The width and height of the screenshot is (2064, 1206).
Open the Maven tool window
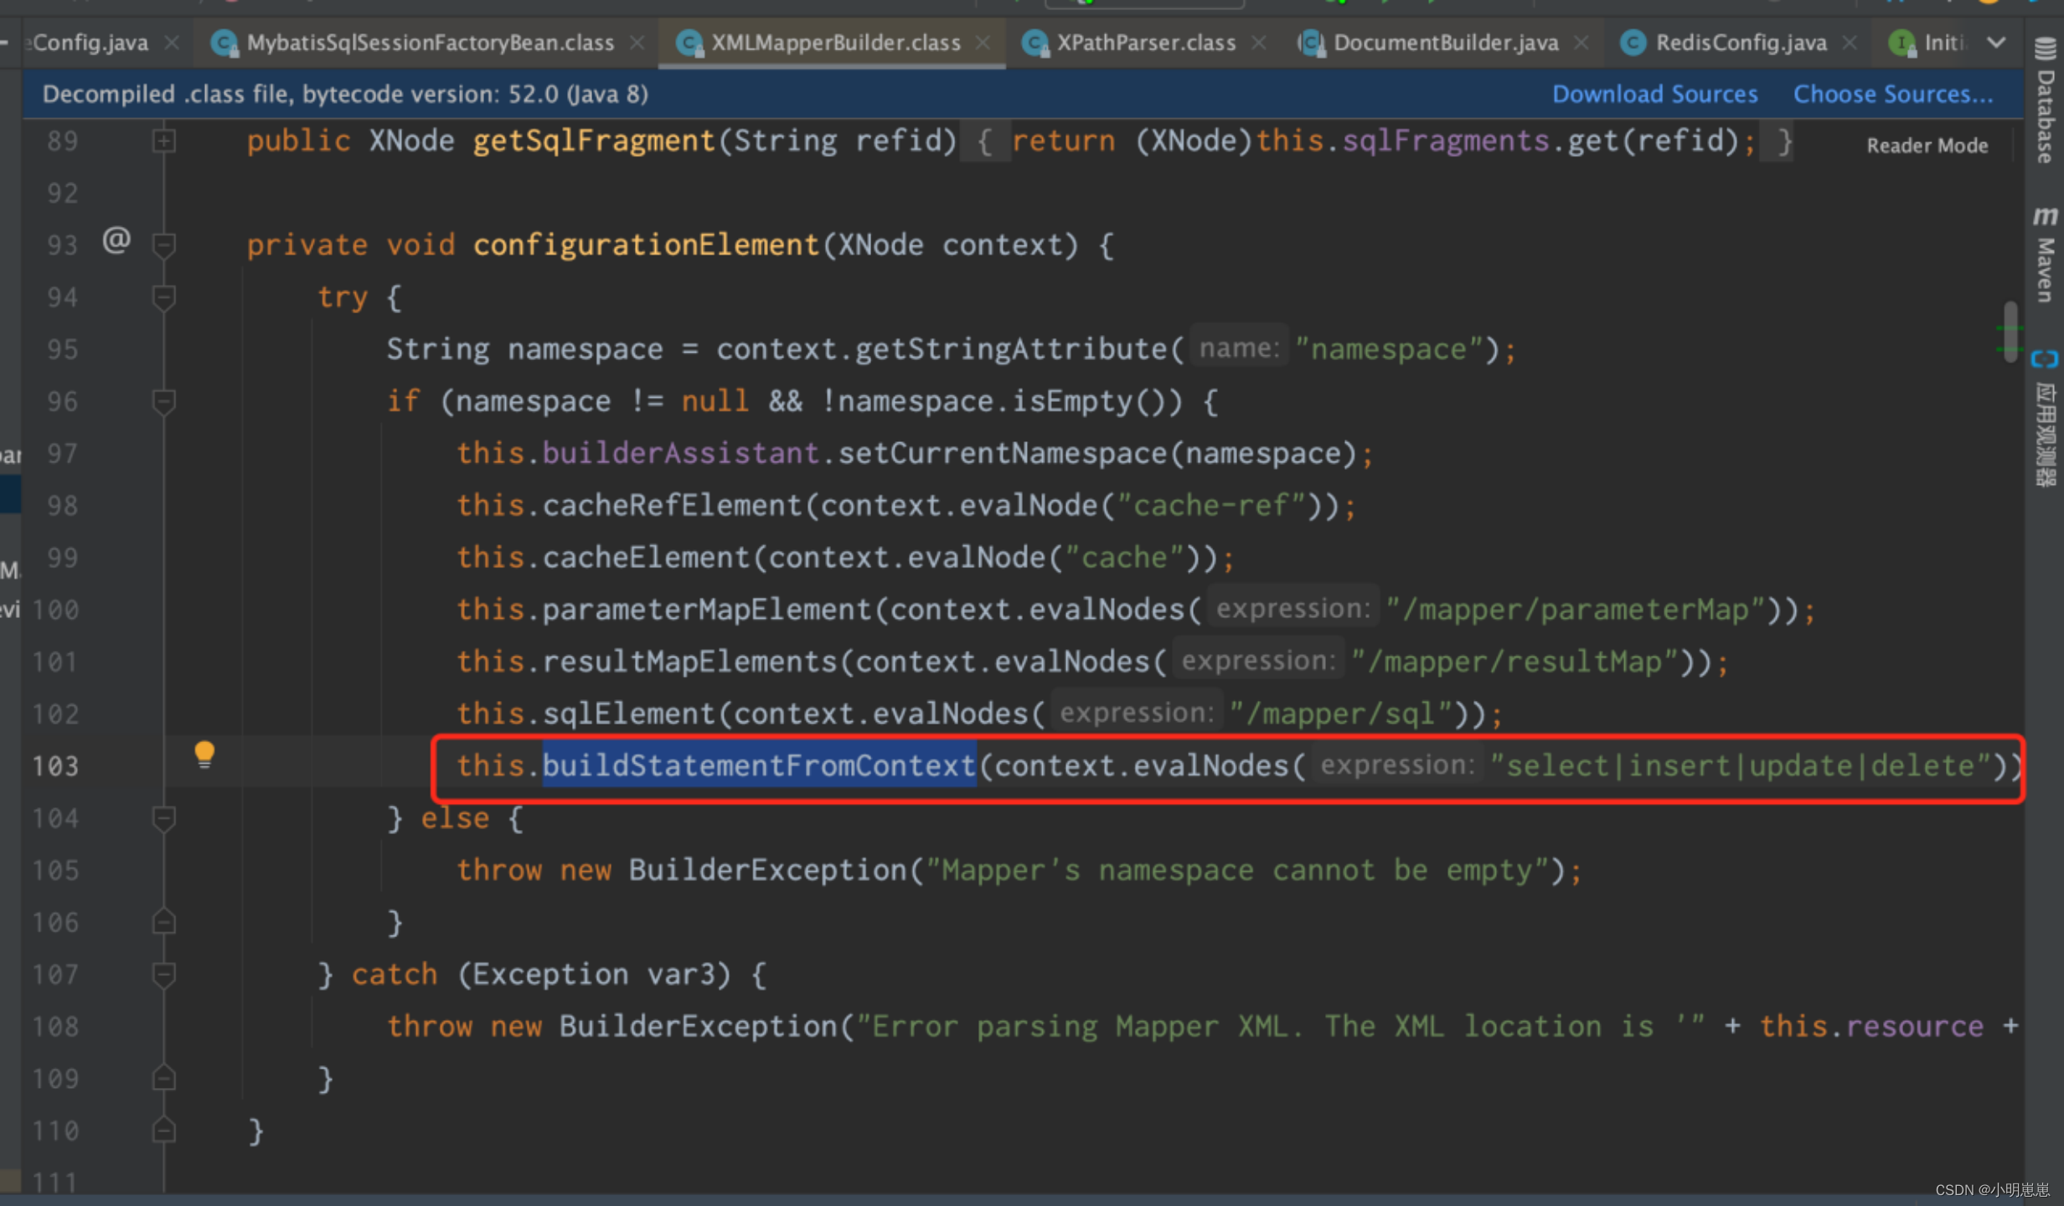pyautogui.click(x=2045, y=255)
